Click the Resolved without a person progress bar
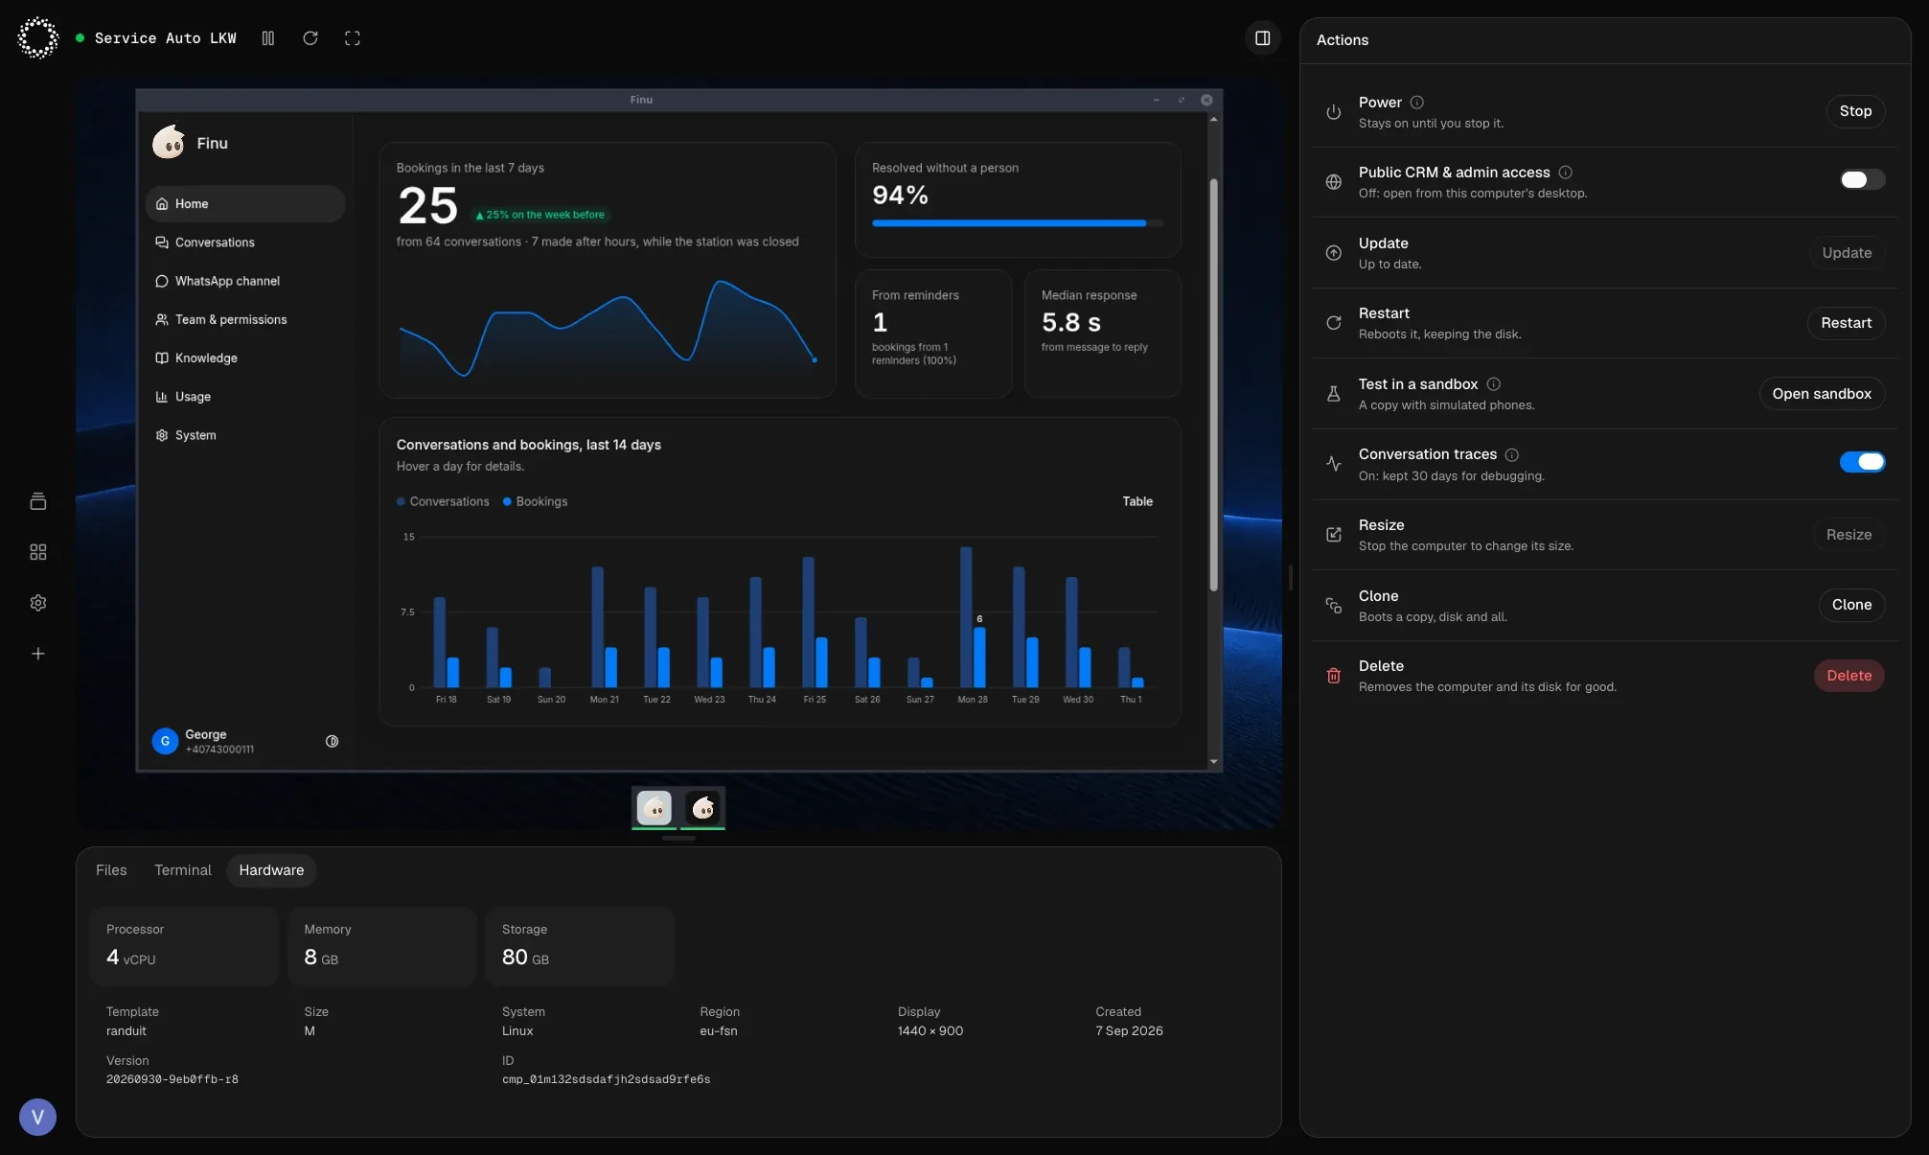Image resolution: width=1929 pixels, height=1155 pixels. [x=1018, y=223]
